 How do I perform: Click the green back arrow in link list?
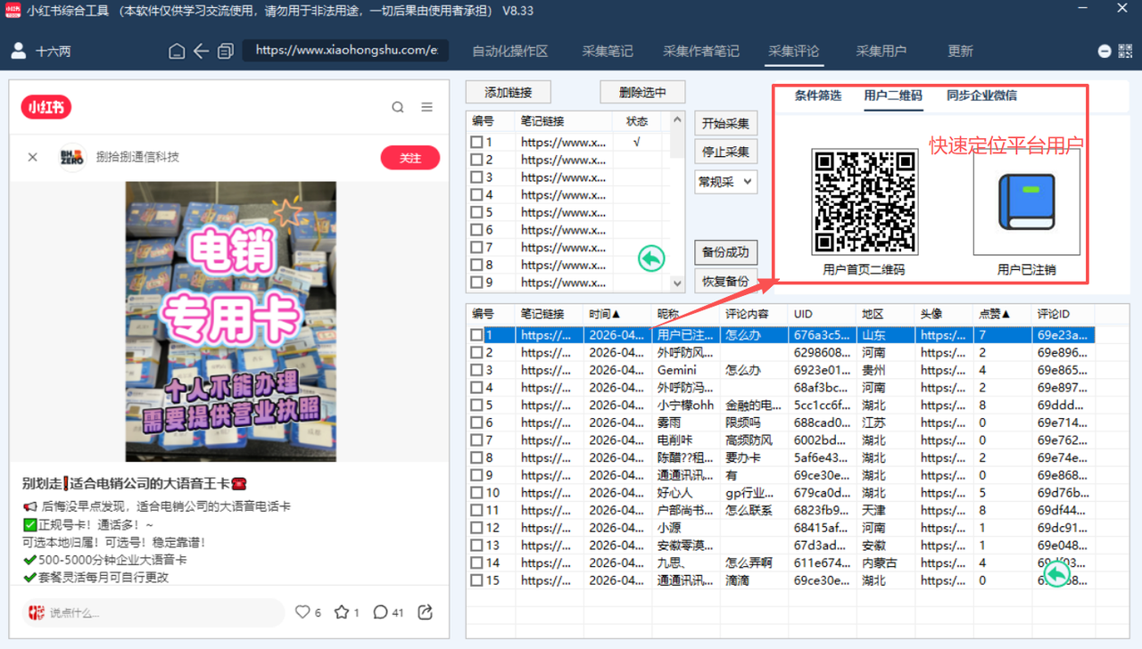[651, 259]
